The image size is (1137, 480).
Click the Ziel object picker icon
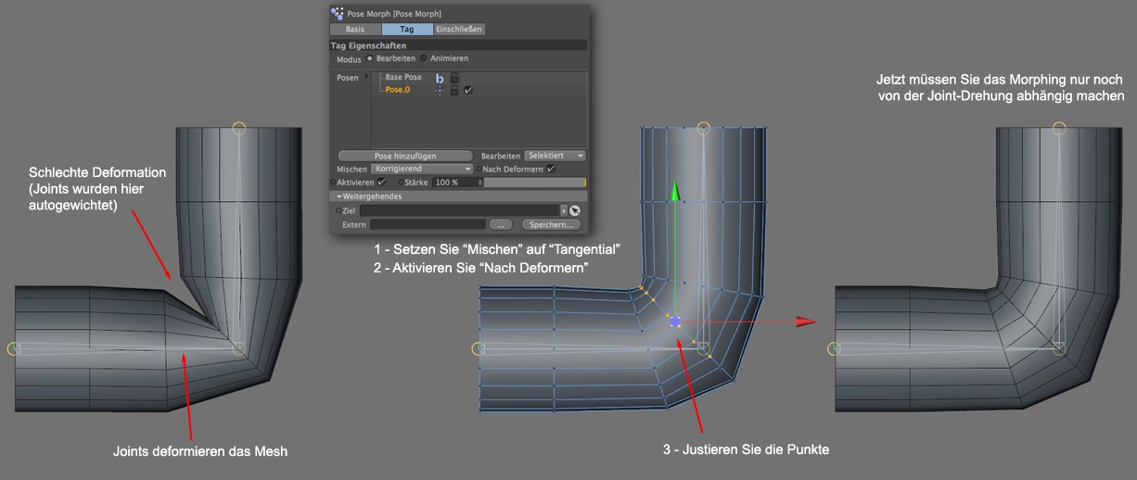coord(574,211)
